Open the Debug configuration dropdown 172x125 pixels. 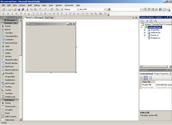(x=78, y=9)
